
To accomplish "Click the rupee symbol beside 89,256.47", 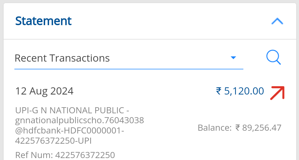I will click(238, 128).
